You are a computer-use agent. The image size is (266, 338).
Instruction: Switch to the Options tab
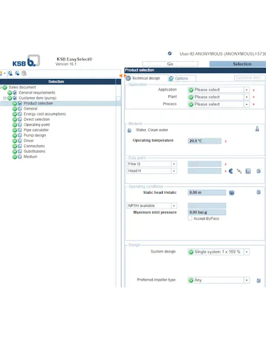pos(182,78)
